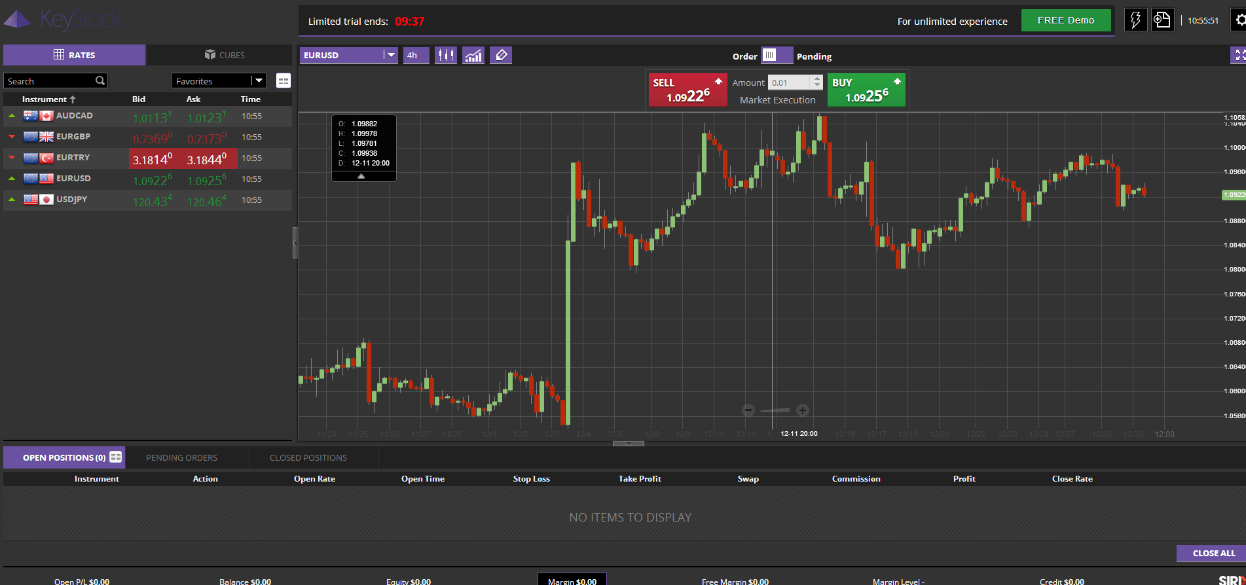The width and height of the screenshot is (1246, 585).
Task: Click the Open Rate column header
Action: coord(314,479)
